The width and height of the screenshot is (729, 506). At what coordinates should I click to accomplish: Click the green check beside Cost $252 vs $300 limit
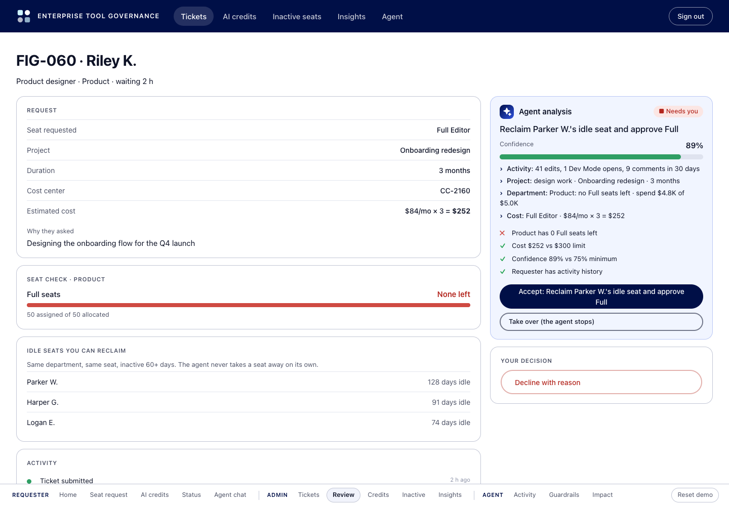point(502,246)
